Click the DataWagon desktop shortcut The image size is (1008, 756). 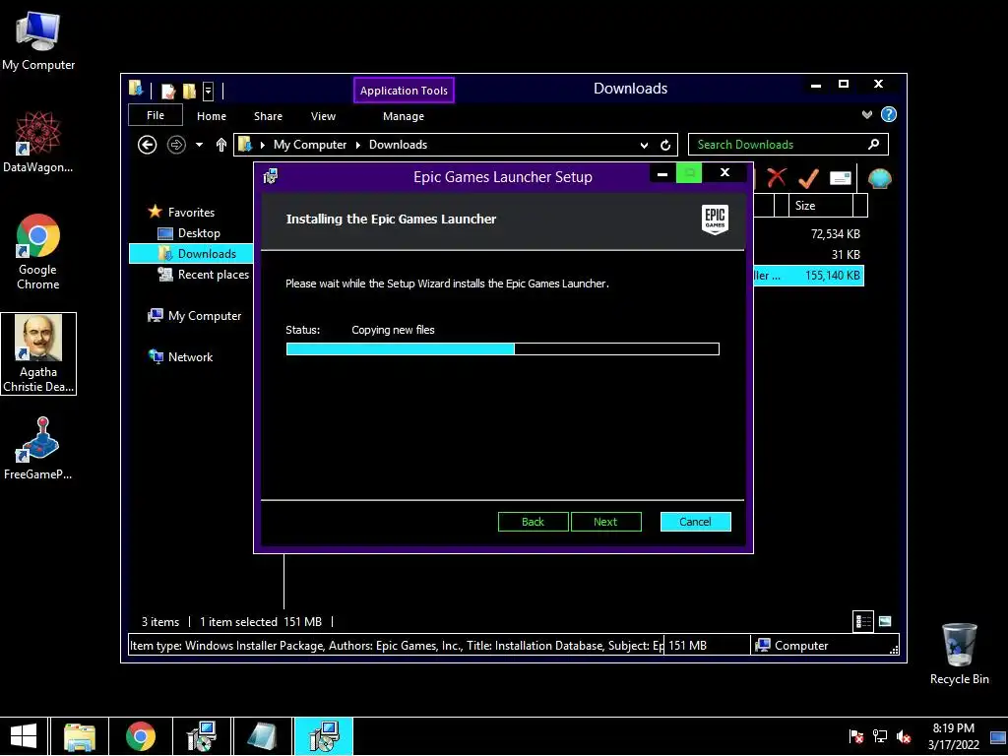click(x=38, y=142)
